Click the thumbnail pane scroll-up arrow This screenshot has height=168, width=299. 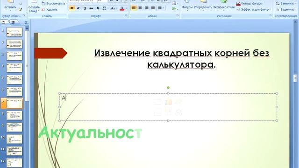pyautogui.click(x=27, y=28)
